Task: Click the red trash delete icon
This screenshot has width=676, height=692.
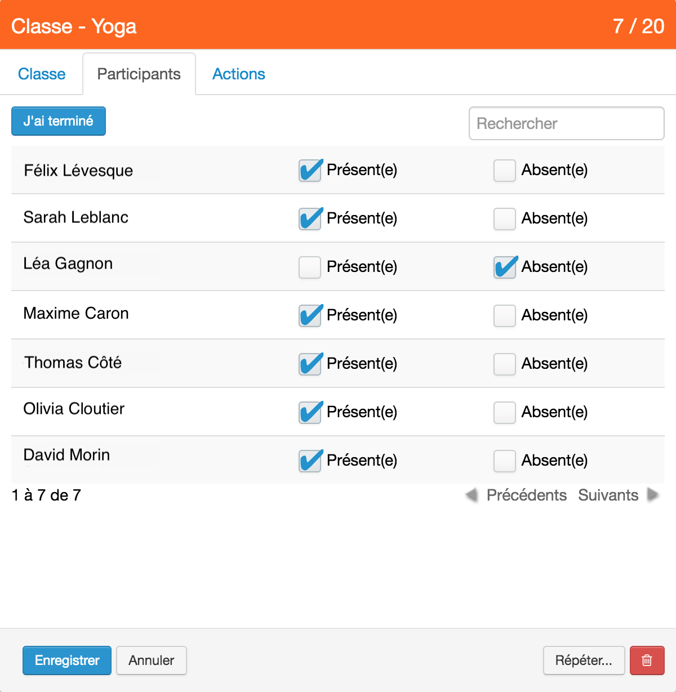Action: pyautogui.click(x=647, y=660)
